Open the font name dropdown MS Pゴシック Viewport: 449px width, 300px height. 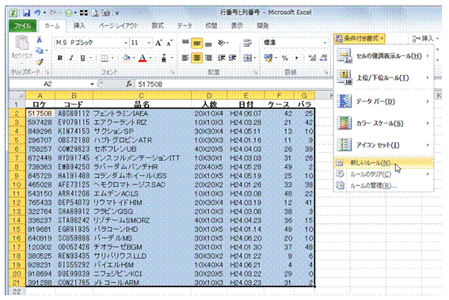click(x=126, y=43)
